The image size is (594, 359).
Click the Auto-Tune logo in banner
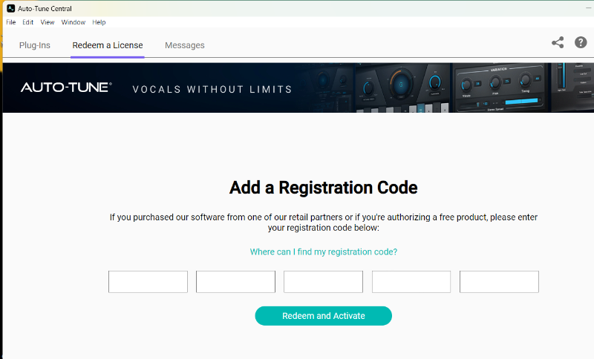coord(66,88)
